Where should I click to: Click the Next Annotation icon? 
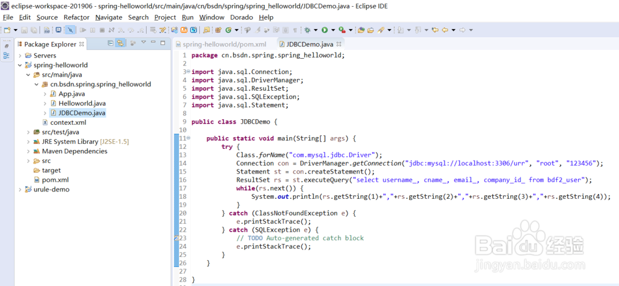[x=400, y=30]
